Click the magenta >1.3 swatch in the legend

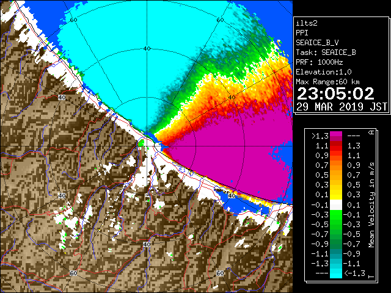pos(336,136)
